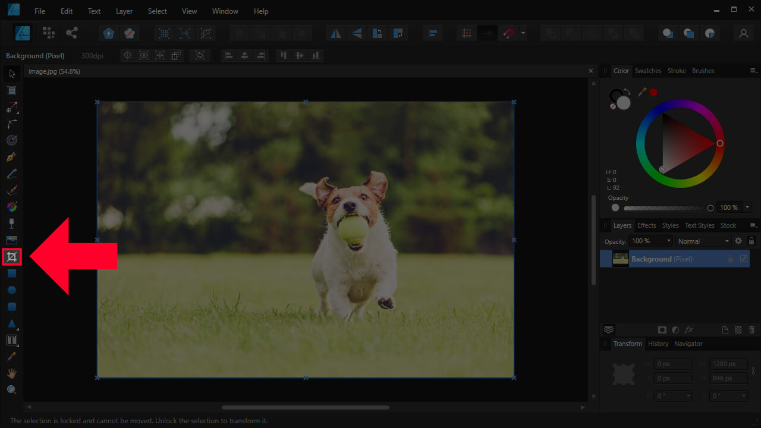Open the Select menu
Screen dimensions: 761x428
(x=156, y=11)
